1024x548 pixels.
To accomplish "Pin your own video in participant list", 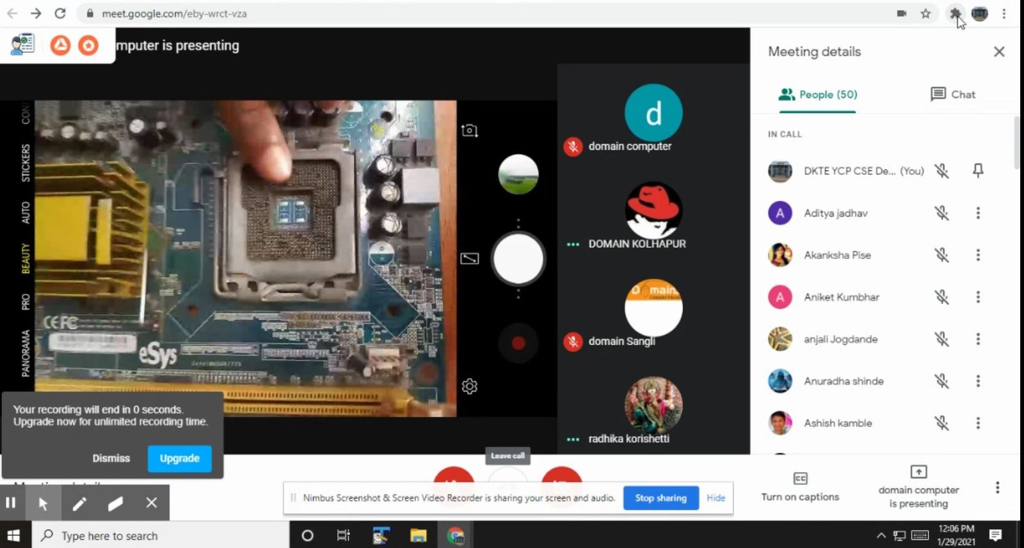I will (x=977, y=170).
